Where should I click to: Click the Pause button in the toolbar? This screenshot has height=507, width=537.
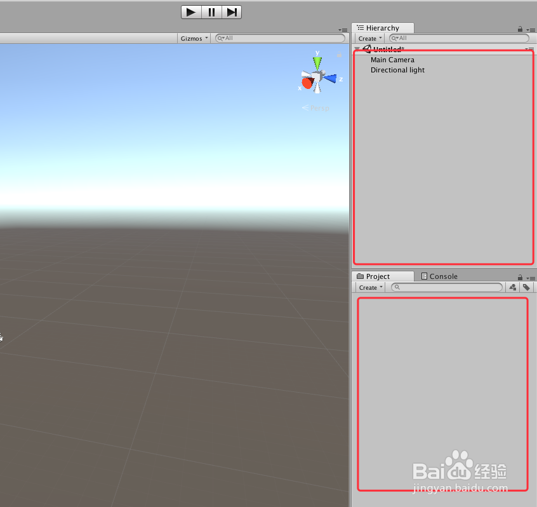tap(211, 12)
